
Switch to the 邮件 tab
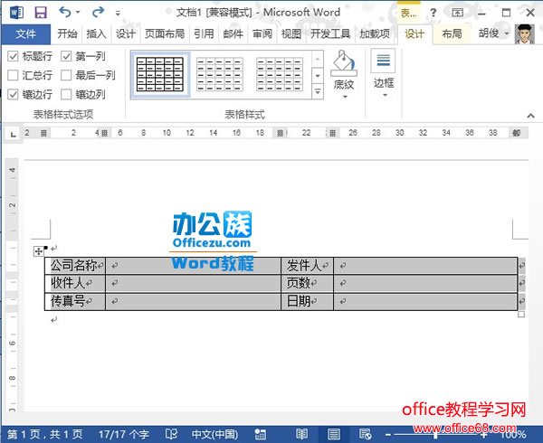(x=233, y=33)
